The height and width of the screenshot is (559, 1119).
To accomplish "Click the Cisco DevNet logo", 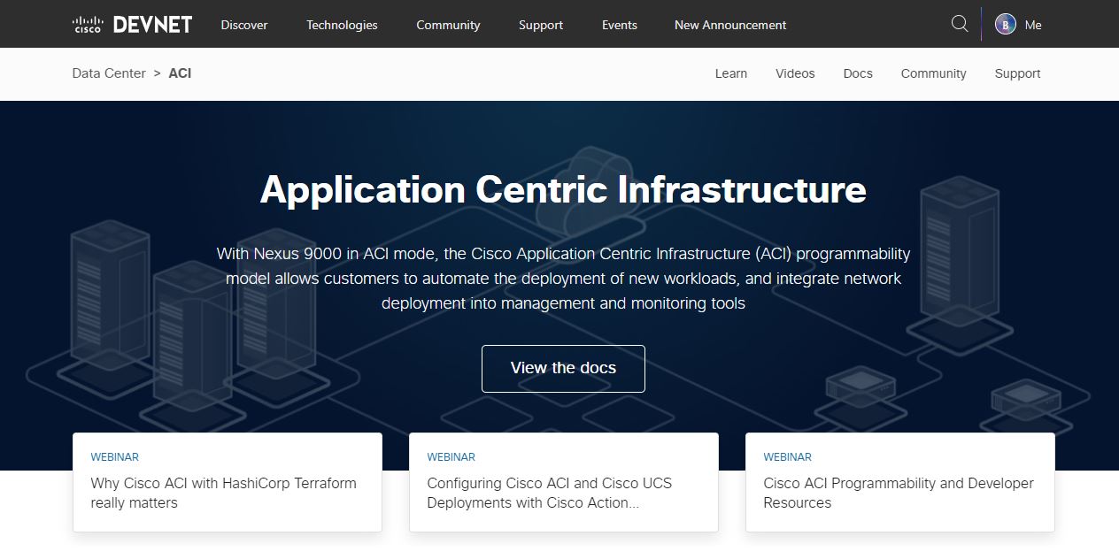I will pos(131,24).
